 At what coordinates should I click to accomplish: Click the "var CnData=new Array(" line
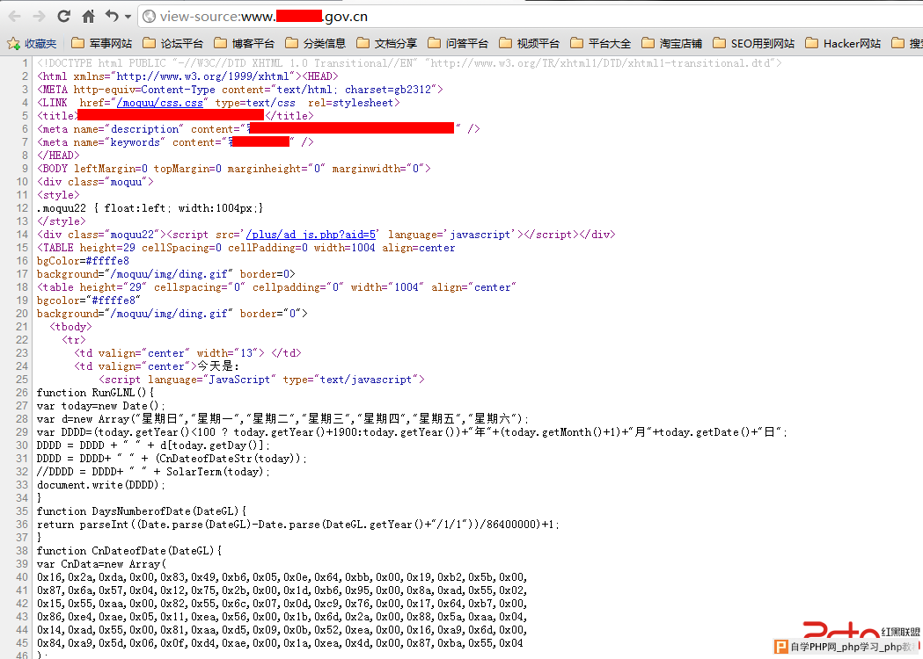click(x=101, y=564)
